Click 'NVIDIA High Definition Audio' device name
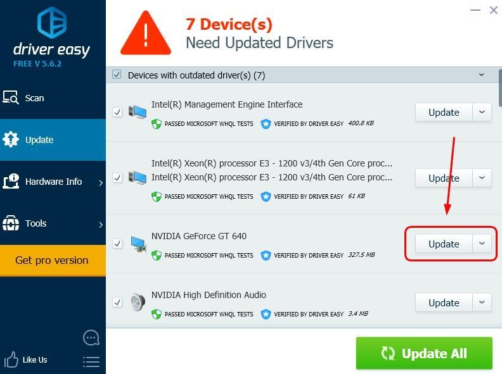This screenshot has height=374, width=502. click(209, 295)
